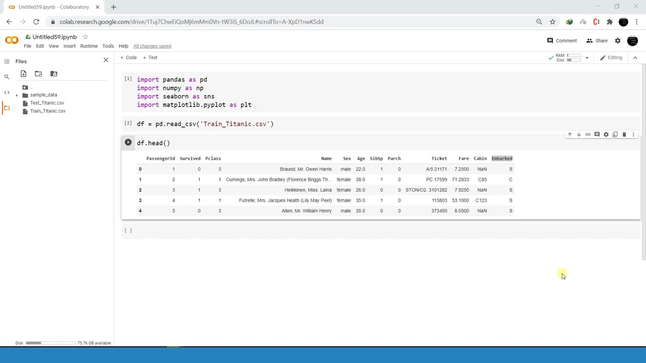Mirror cell in tab icon
The width and height of the screenshot is (646, 363).
[615, 135]
